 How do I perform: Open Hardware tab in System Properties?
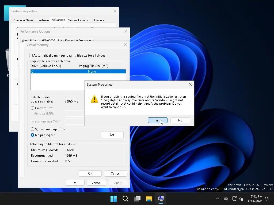(x=43, y=20)
